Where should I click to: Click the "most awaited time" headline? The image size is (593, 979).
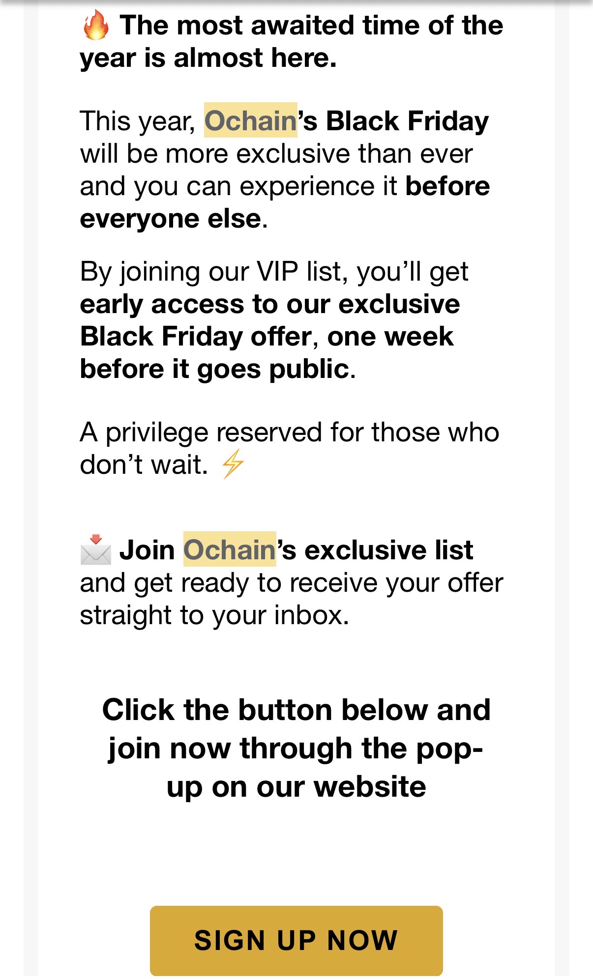point(311,26)
